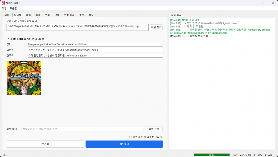Minimize the NSRP window
Viewport: 278px width, 157px height.
click(x=255, y=3)
